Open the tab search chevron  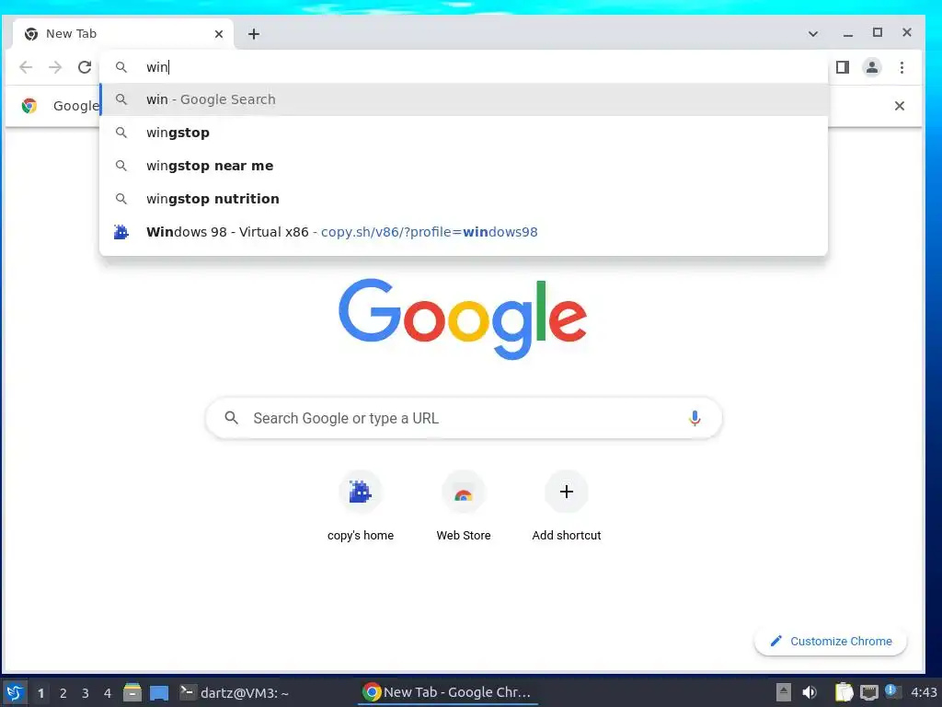(813, 34)
